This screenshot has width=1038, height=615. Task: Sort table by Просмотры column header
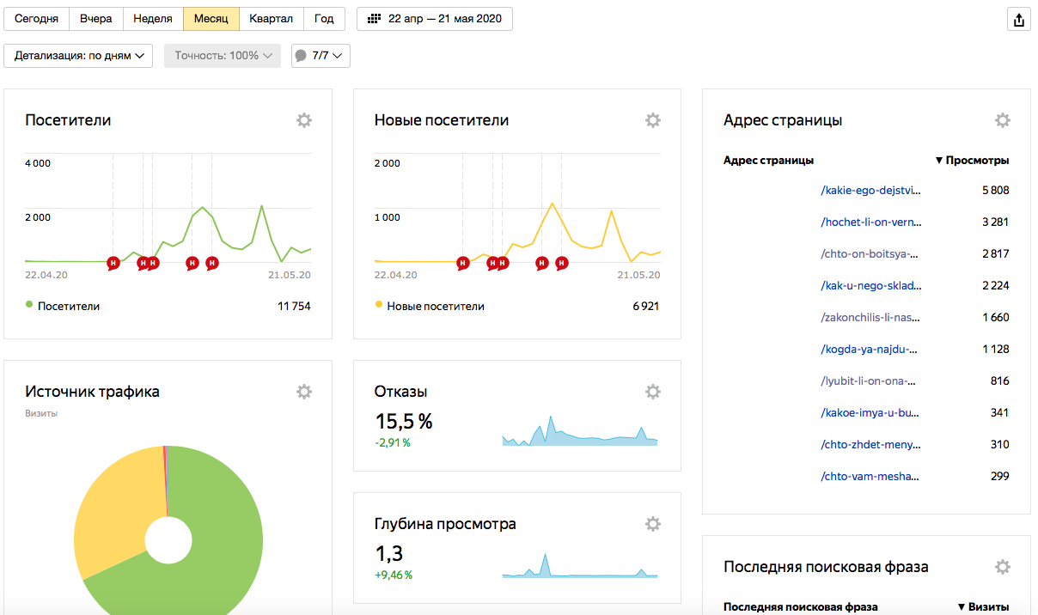tap(972, 161)
